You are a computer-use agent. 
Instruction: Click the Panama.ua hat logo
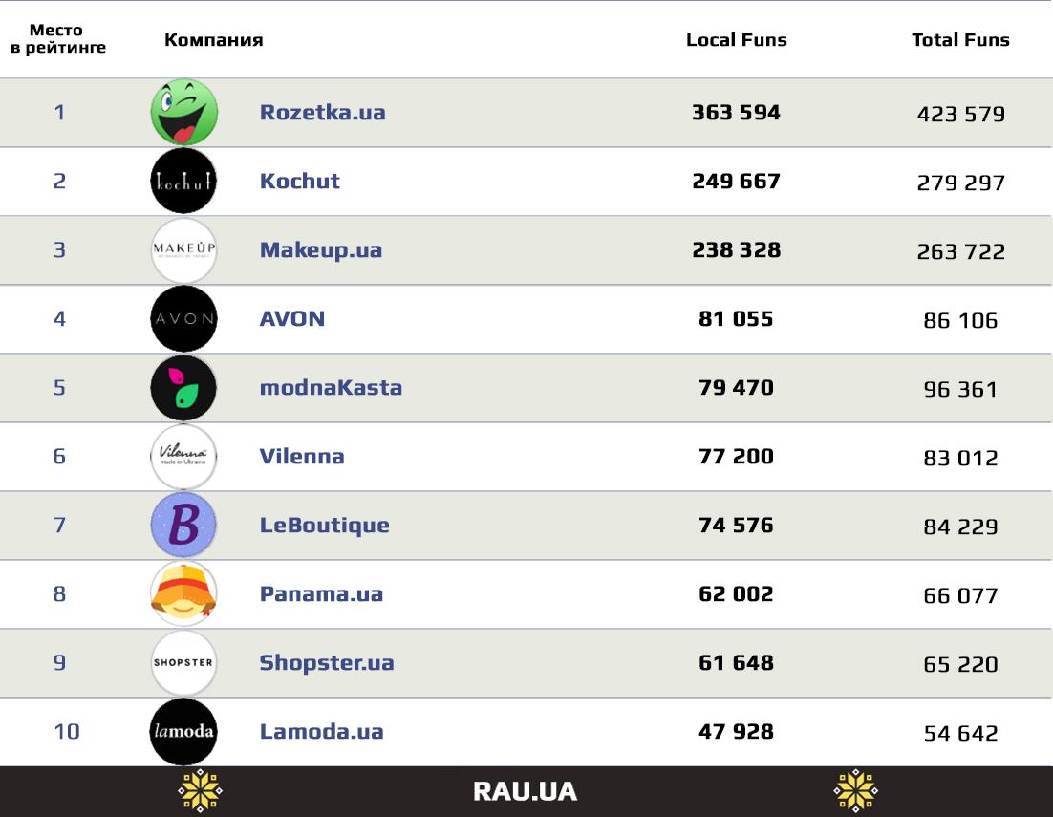[184, 593]
